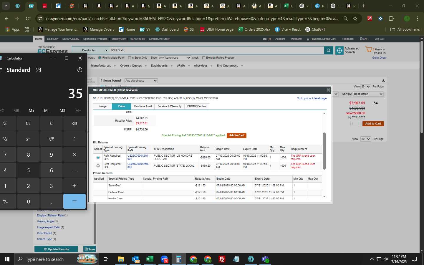Click the calculator backspace key
The height and width of the screenshot is (265, 424).
(74, 123)
